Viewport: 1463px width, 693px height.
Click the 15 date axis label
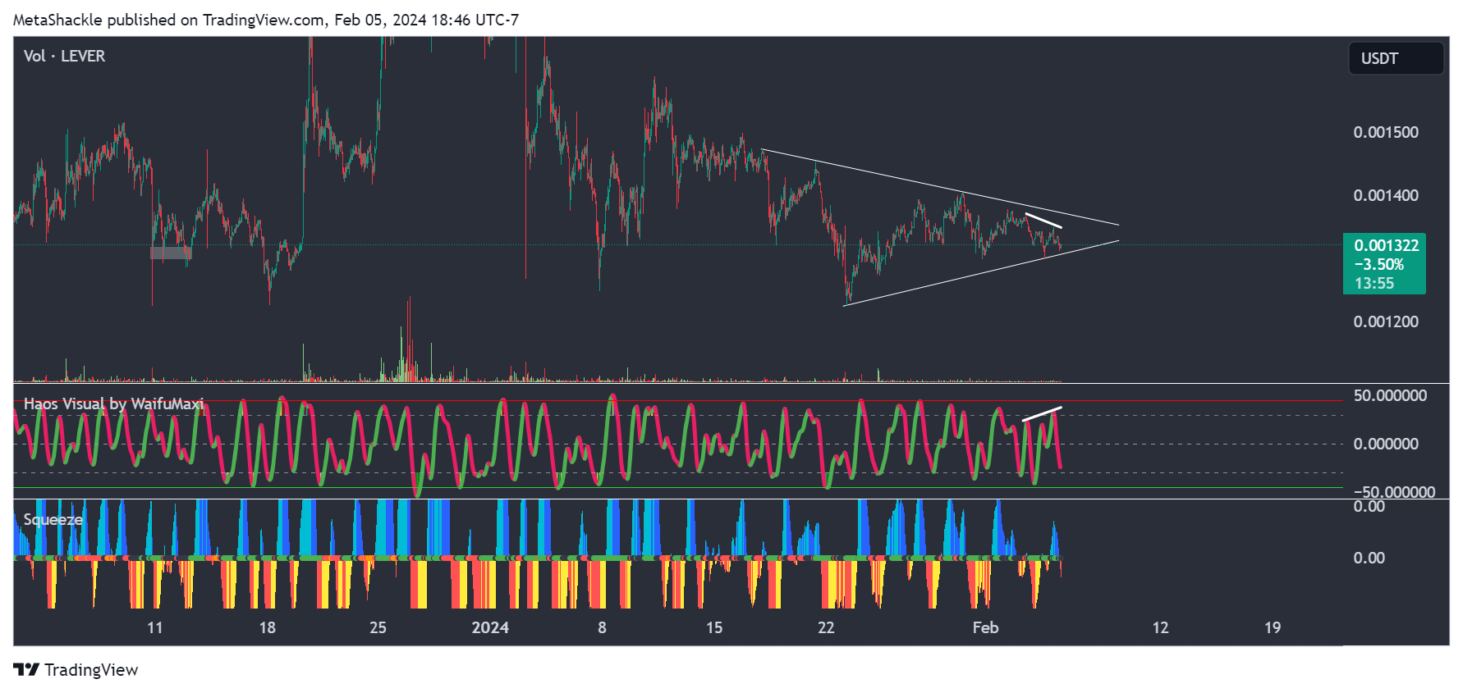coord(714,627)
